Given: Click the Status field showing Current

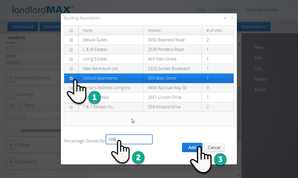Looking at the screenshot, I should pos(33,62).
